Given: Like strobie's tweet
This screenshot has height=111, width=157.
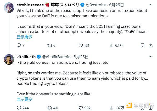Looking at the screenshot, I should [x=81, y=45].
